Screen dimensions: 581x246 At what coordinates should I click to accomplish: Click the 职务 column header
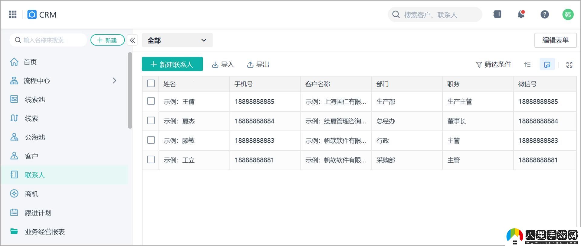[x=478, y=84]
